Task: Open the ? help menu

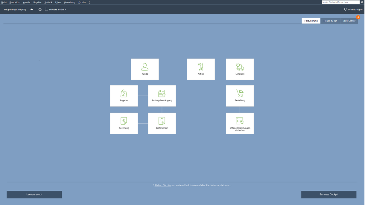Action: coord(89,2)
